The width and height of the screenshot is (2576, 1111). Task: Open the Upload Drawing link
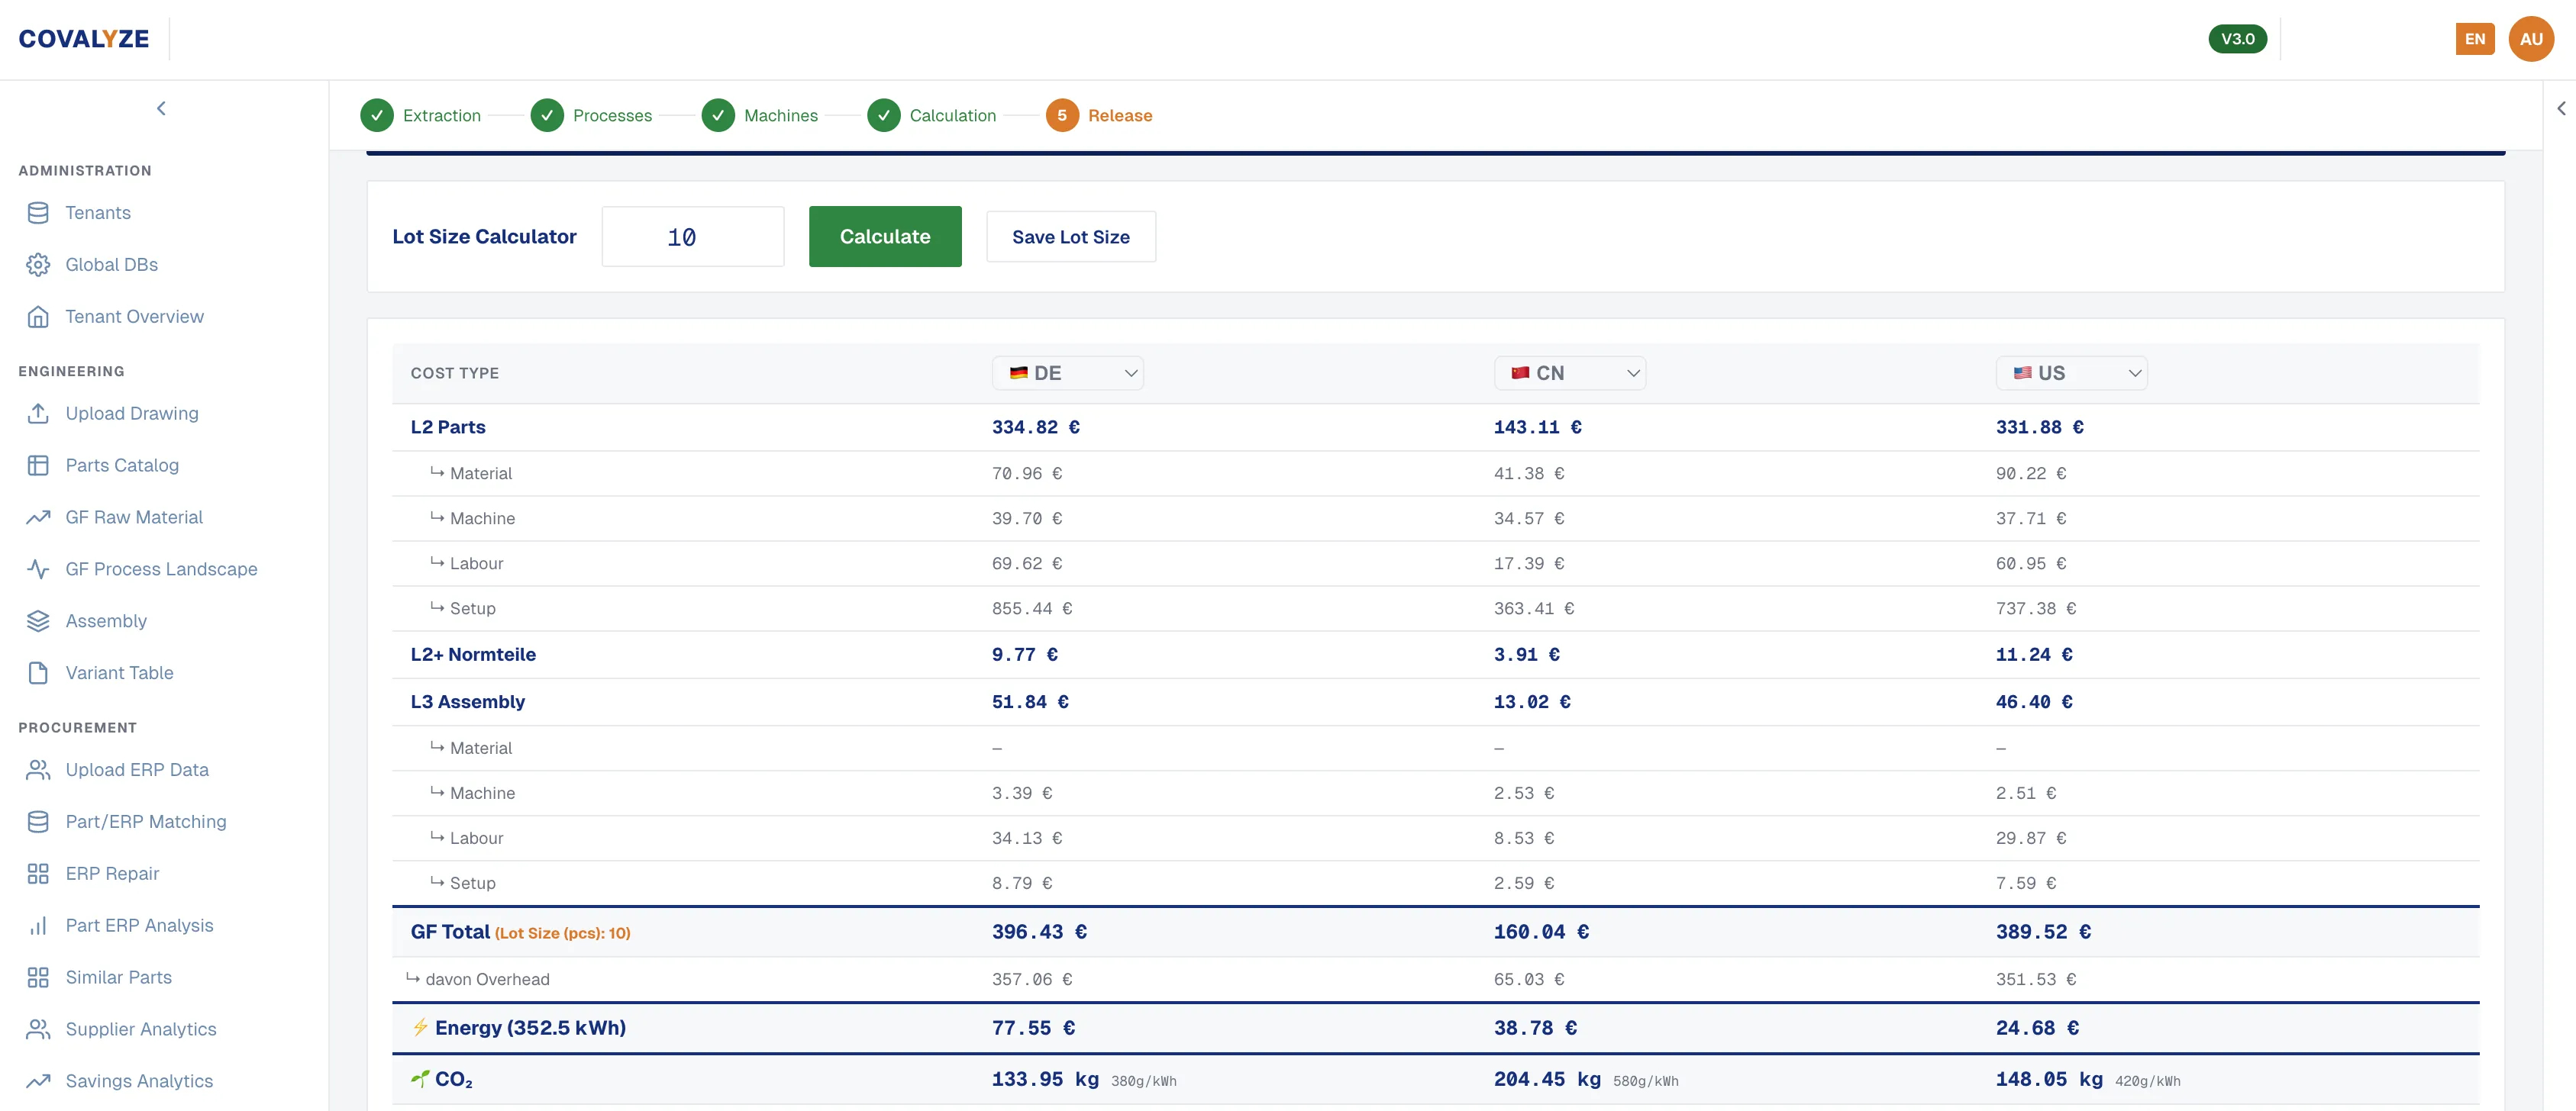(x=132, y=414)
